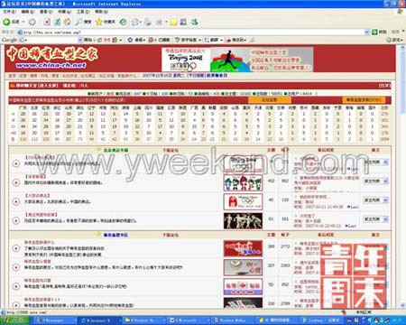Click inside the address bar URL field
The width and height of the screenshot is (406, 325).
[x=192, y=32]
